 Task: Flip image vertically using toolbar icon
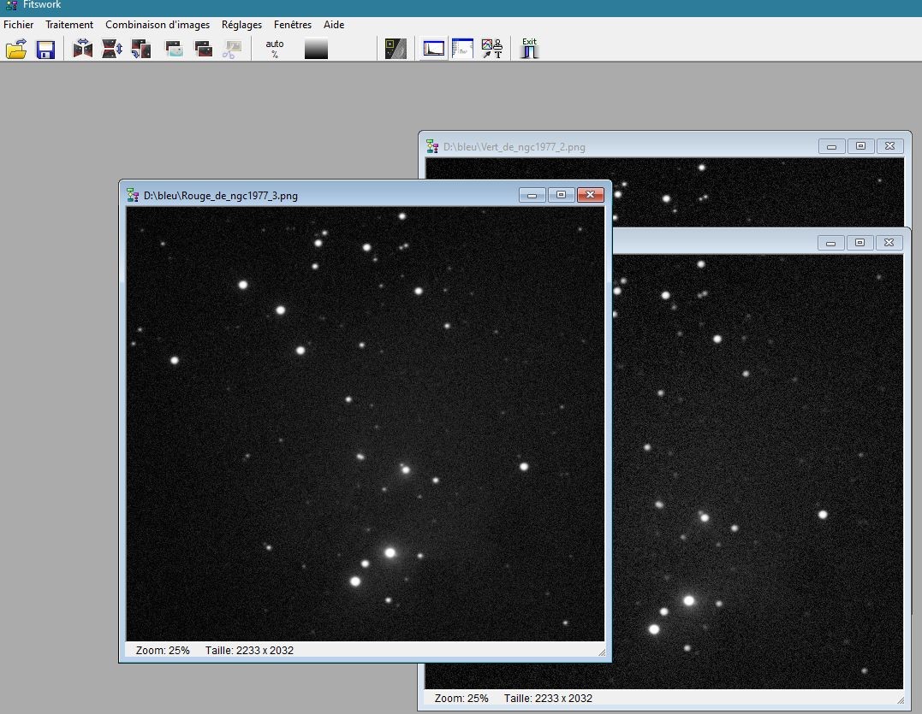point(112,48)
